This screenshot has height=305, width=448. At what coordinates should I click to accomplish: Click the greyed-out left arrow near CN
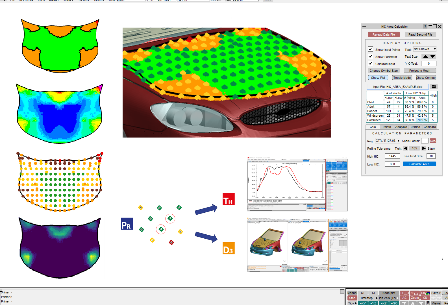click(433, 298)
